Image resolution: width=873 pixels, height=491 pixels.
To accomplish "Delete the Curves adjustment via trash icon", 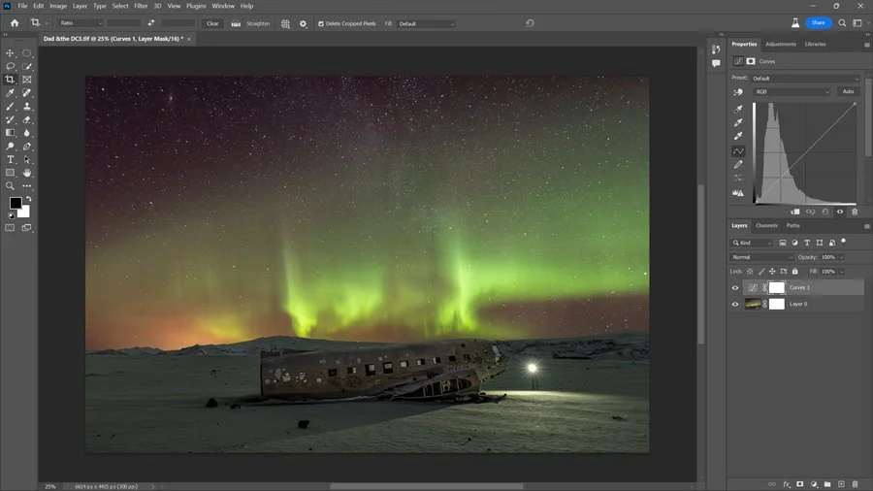I will pos(855,212).
